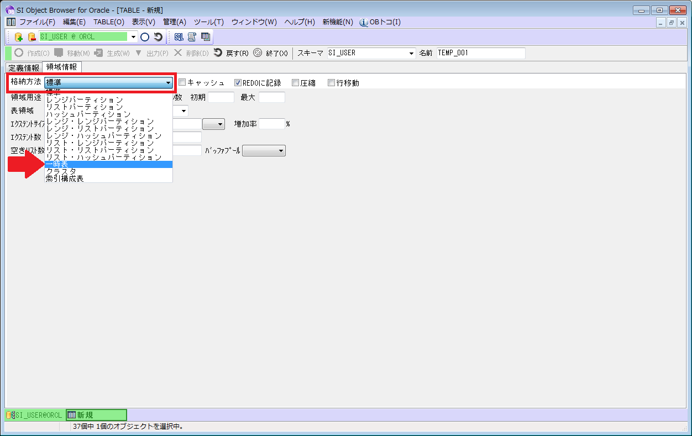Open the バッファプール dropdown
The image size is (692, 436).
(281, 151)
